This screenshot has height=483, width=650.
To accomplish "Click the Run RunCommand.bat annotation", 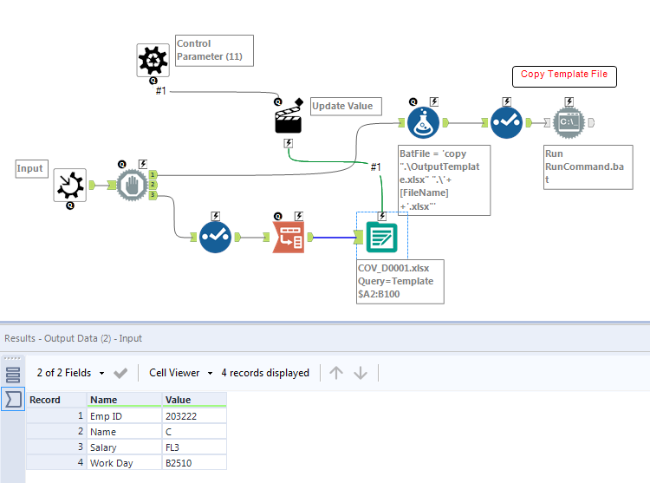I will click(x=588, y=167).
